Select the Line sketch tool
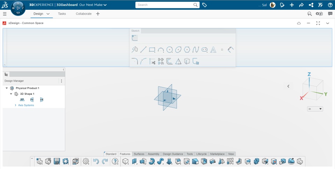 (143, 50)
